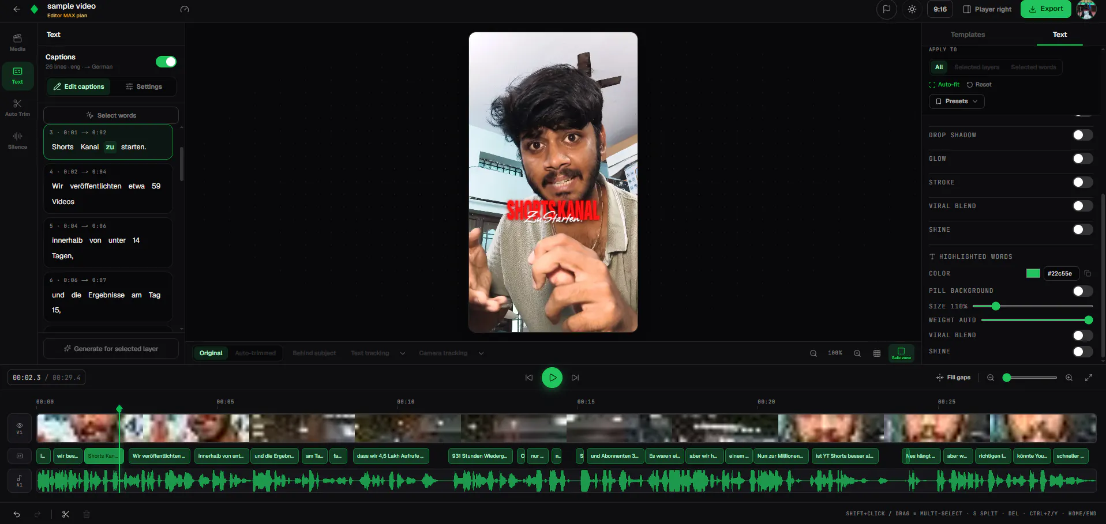
Task: Click the zoom out preview magnifier
Action: click(813, 353)
